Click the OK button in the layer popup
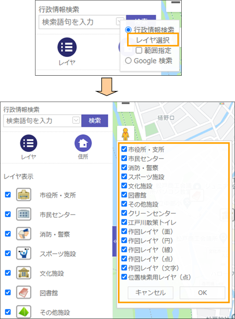Screen dimensions: 235x319 click(x=202, y=293)
